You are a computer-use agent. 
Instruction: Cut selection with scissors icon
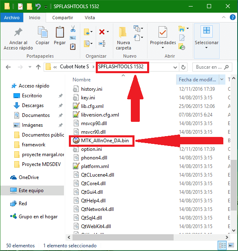pyautogui.click(x=73, y=29)
